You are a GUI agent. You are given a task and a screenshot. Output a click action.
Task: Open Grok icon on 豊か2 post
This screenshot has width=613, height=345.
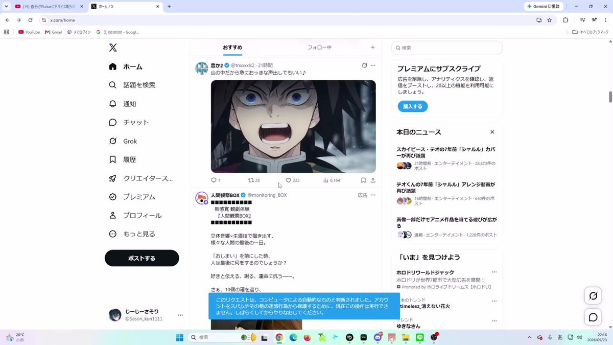pos(364,65)
